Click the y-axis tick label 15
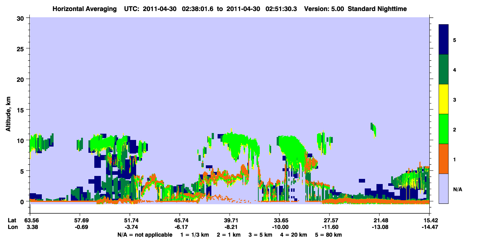 (x=21, y=110)
